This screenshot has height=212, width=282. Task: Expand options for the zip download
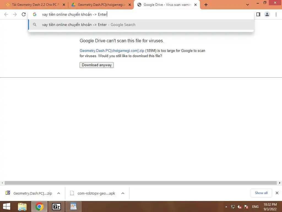59,193
